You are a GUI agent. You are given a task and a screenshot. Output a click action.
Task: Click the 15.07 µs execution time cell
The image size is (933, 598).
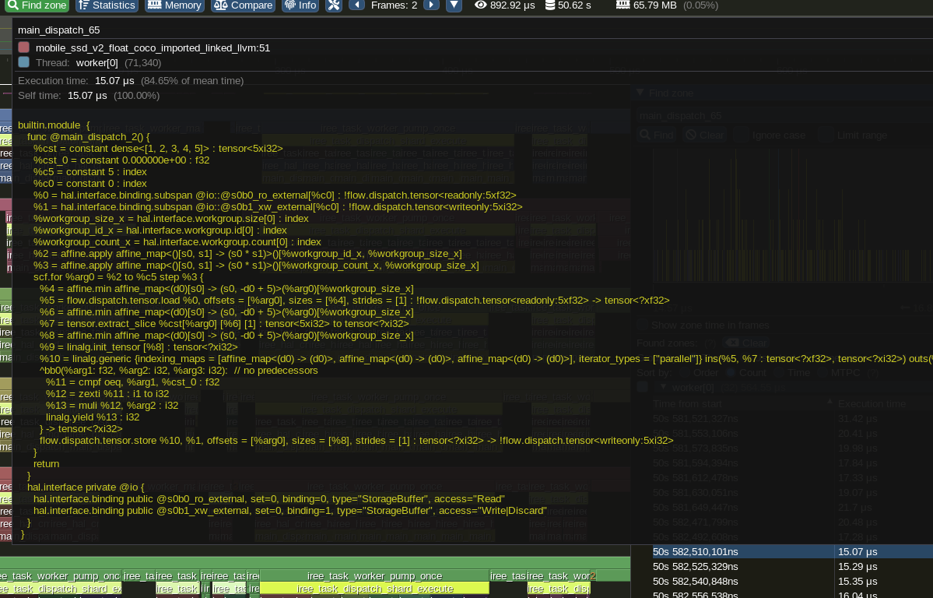point(858,552)
